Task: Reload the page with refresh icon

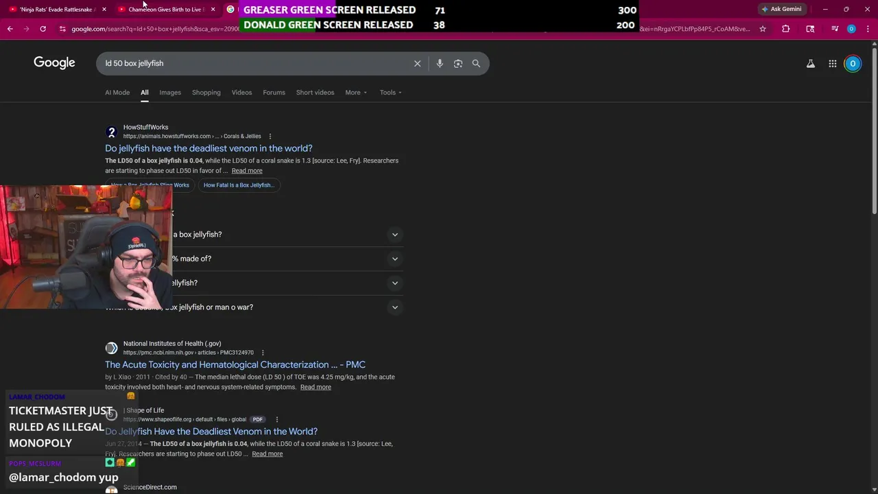Action: (x=43, y=29)
